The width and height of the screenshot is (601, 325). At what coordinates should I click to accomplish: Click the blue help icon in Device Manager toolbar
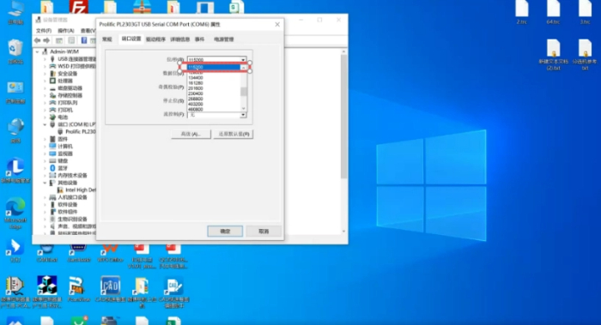[x=84, y=40]
